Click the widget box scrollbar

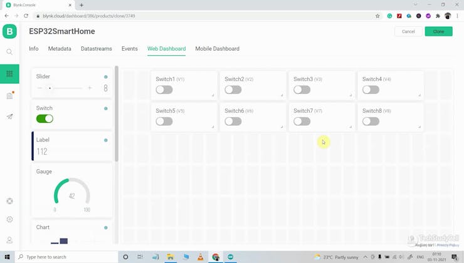tap(117, 114)
